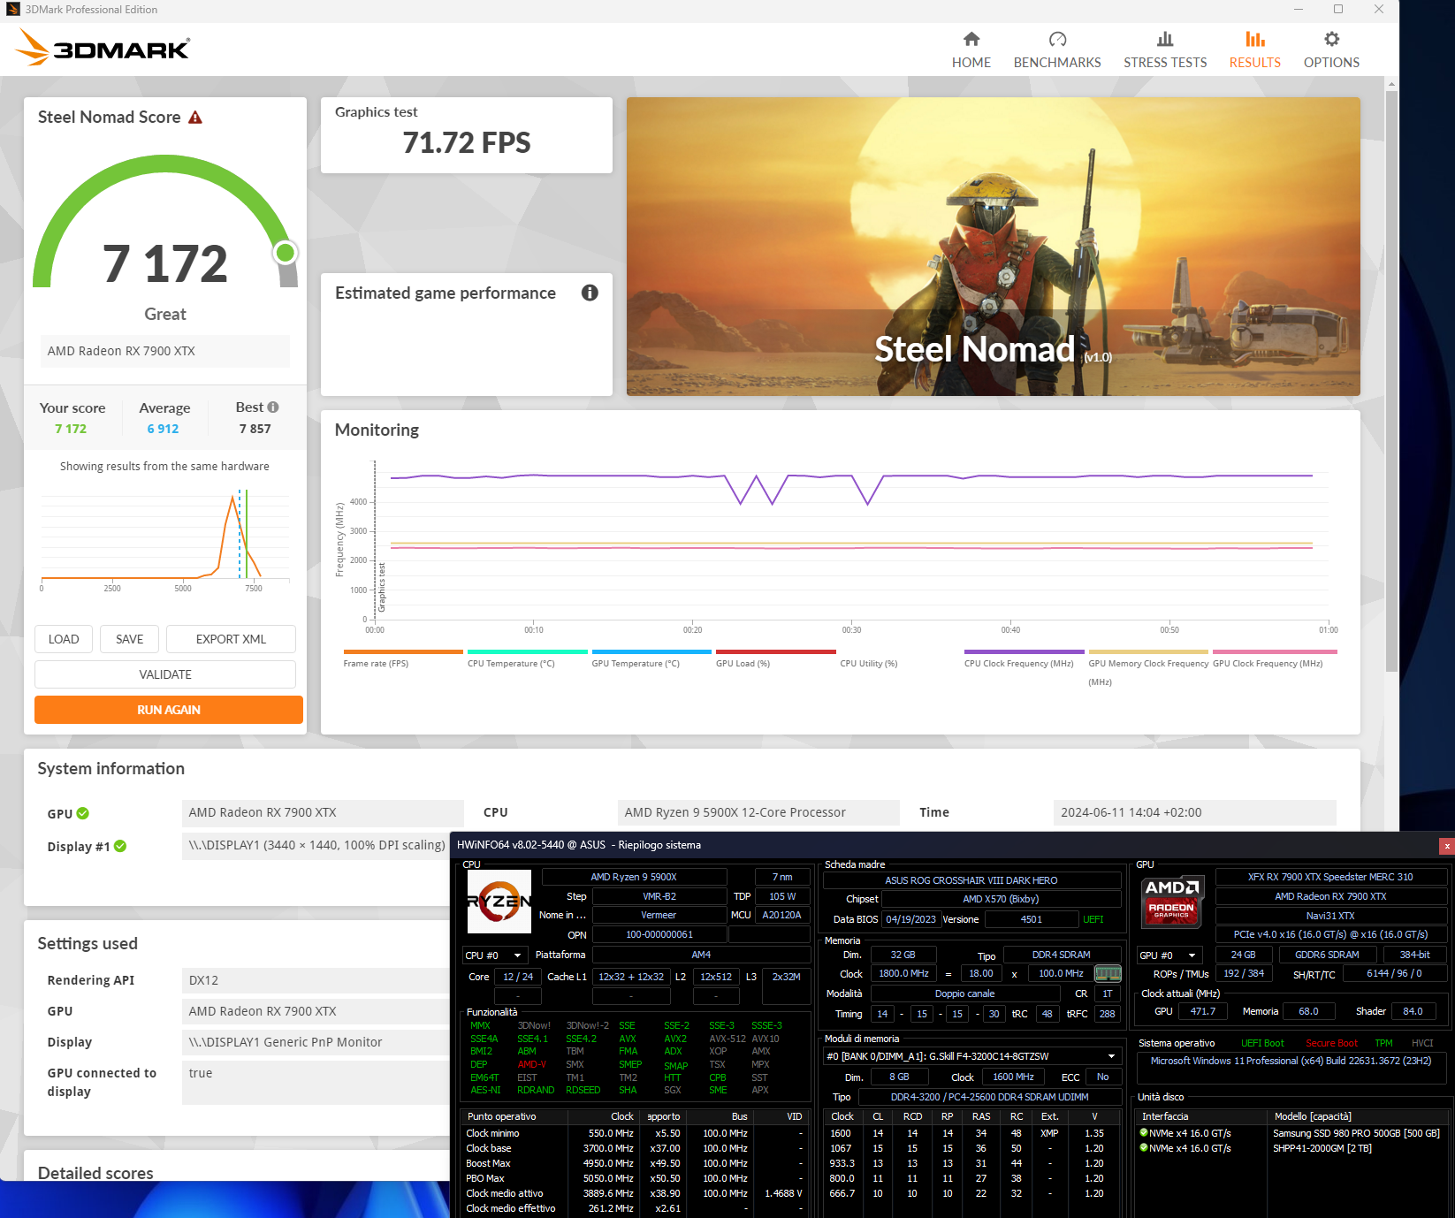Click the 3DMark vertical scrollbar

pos(1391,380)
